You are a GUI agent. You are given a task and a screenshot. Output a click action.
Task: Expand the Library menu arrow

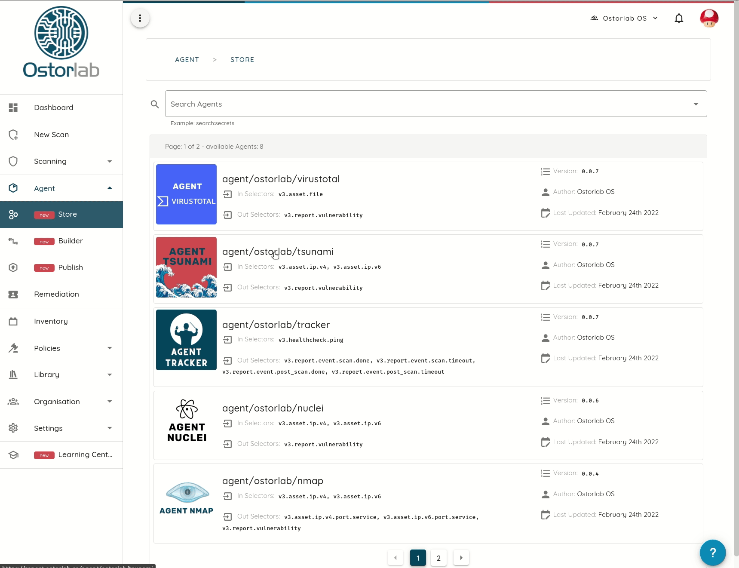pyautogui.click(x=110, y=375)
